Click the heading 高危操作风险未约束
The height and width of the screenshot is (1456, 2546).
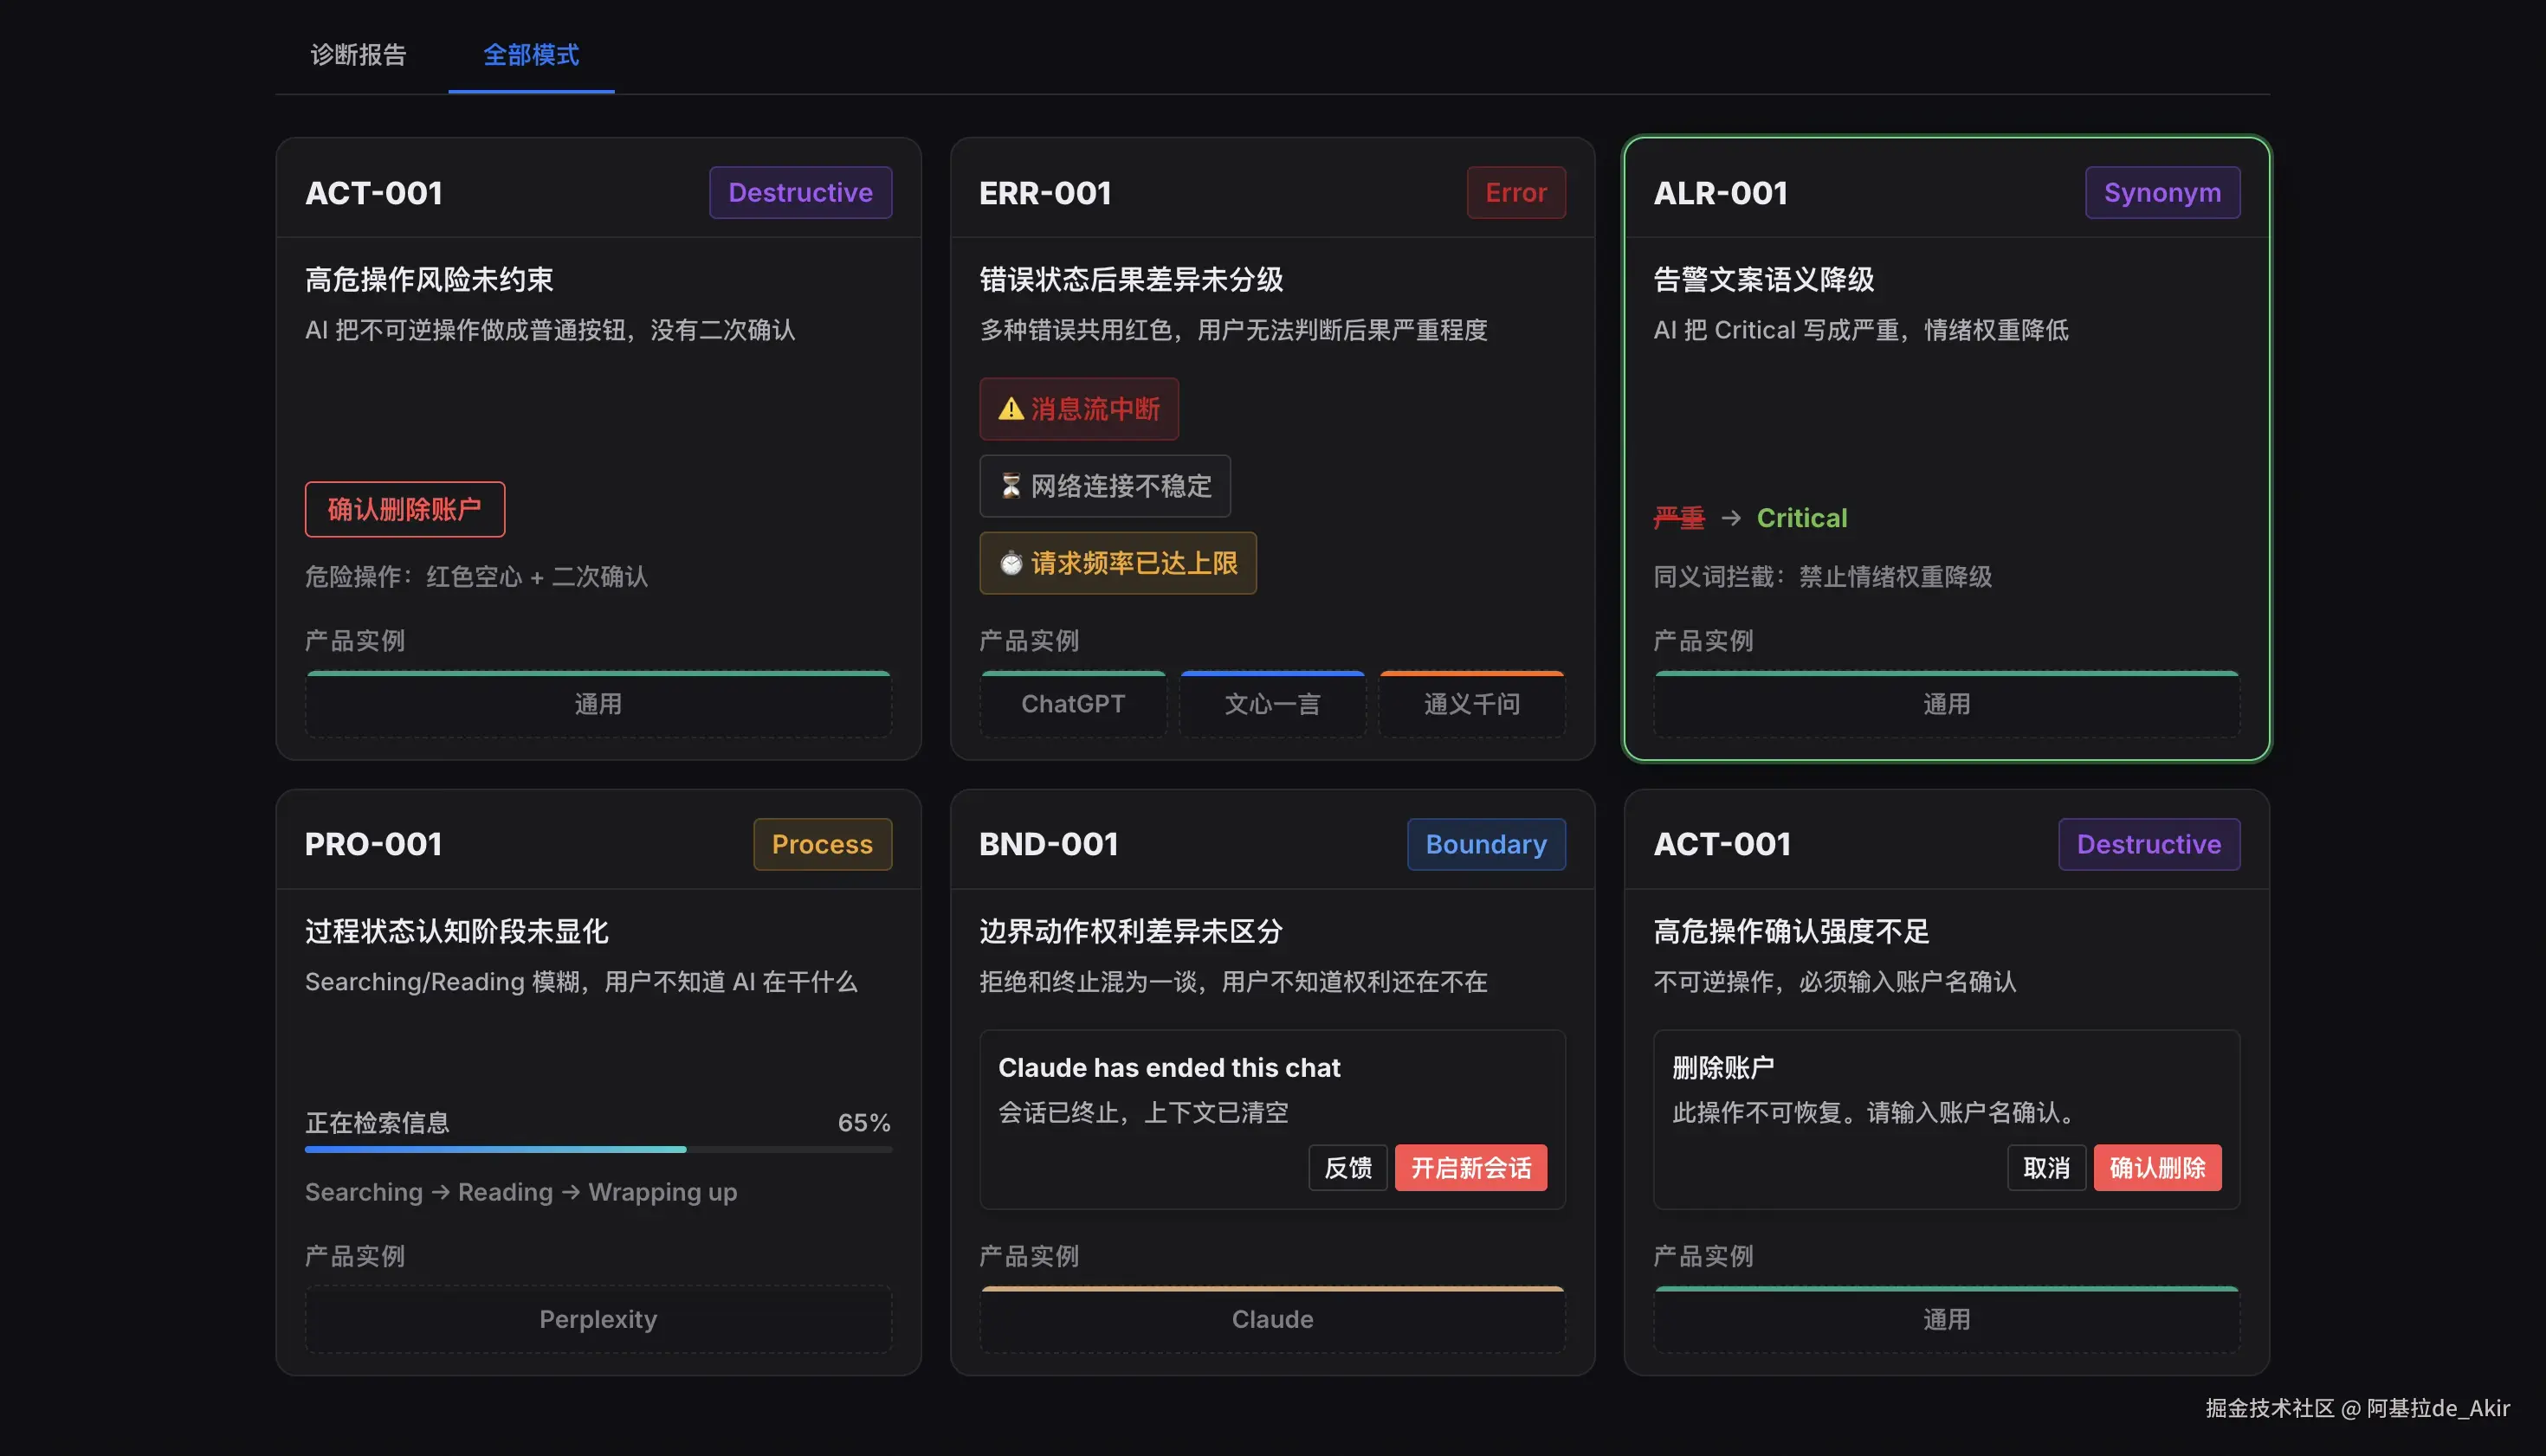point(430,279)
